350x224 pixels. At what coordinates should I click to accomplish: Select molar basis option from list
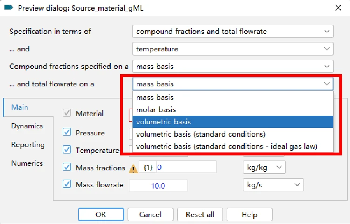[x=233, y=110]
